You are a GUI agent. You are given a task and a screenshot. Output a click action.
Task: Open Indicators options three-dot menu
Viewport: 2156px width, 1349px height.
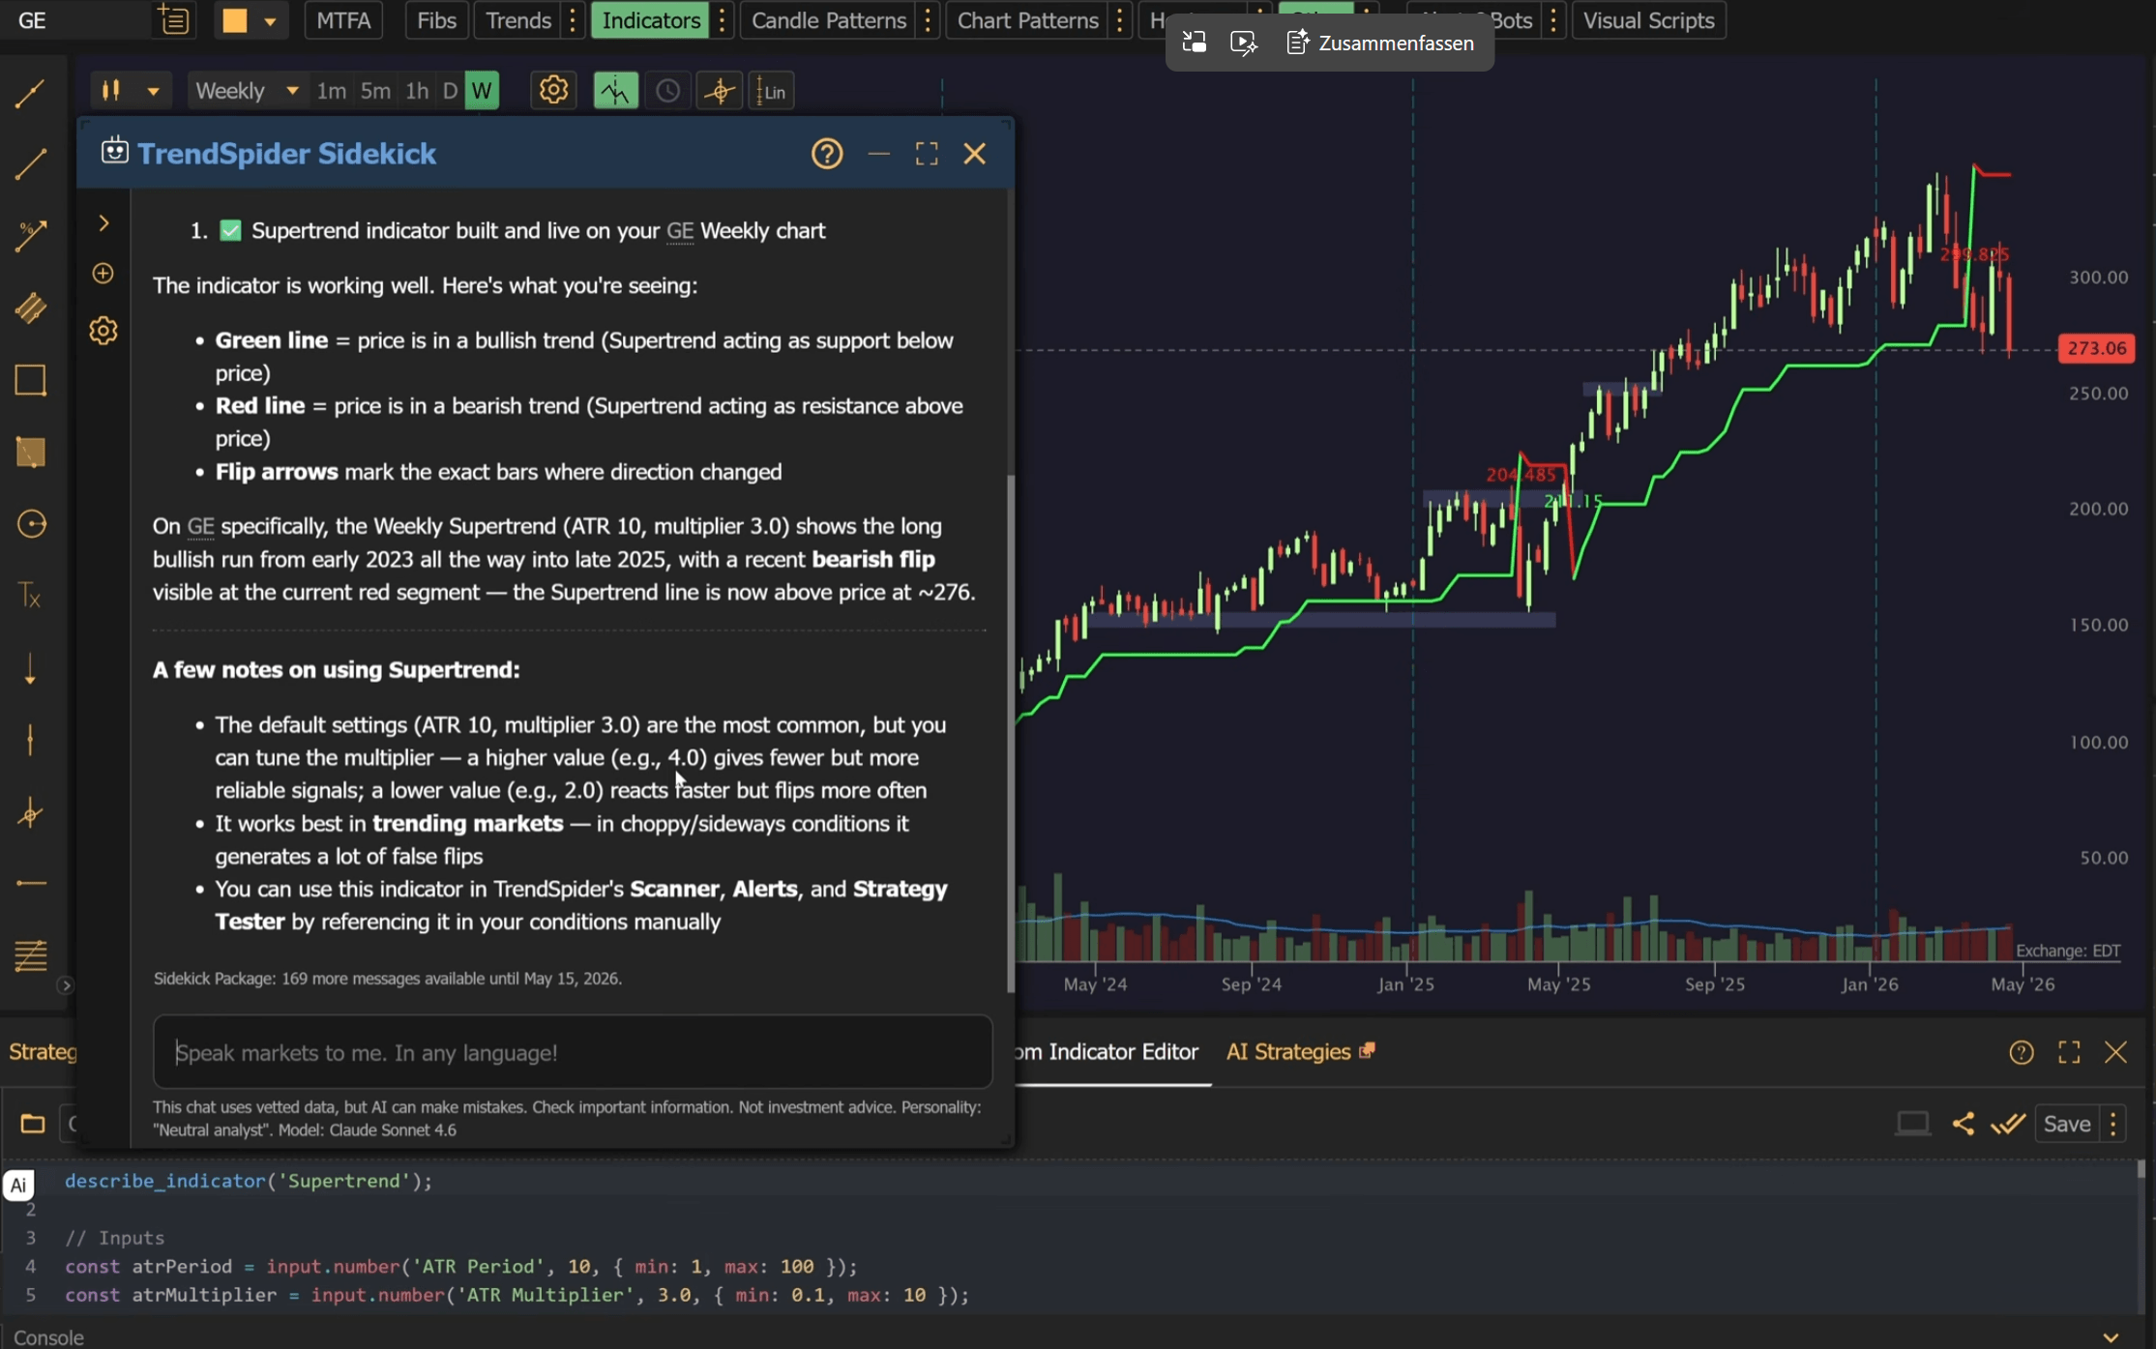point(722,20)
